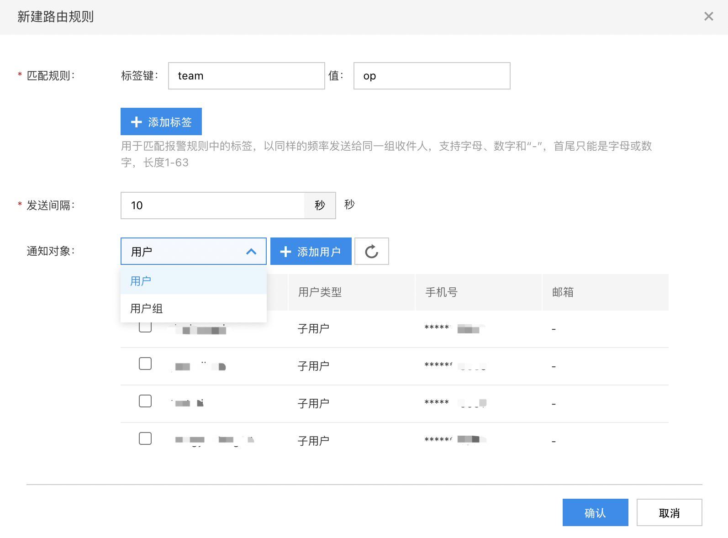This screenshot has height=538, width=728.
Task: Tick the checkbox in the first user row
Action: [145, 327]
